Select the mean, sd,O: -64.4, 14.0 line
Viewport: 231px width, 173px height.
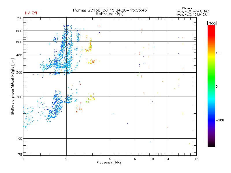point(192,11)
